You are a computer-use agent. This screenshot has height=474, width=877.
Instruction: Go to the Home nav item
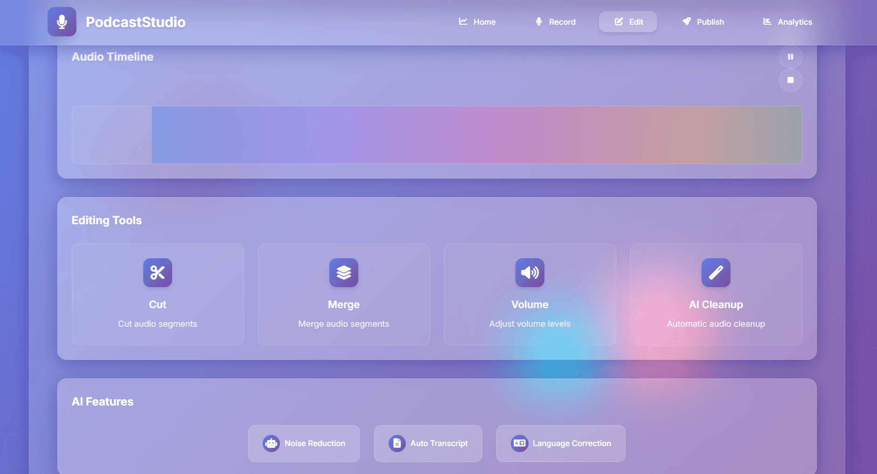[x=477, y=22]
